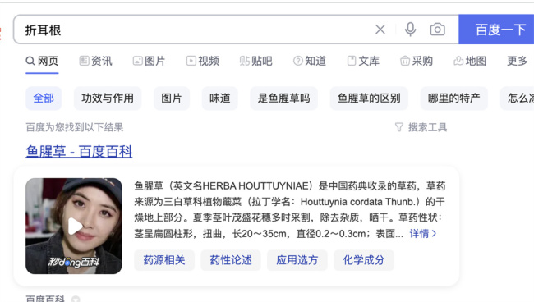Viewport: 534px width, 302px height.
Task: Open image search with the camera icon
Action: [437, 30]
